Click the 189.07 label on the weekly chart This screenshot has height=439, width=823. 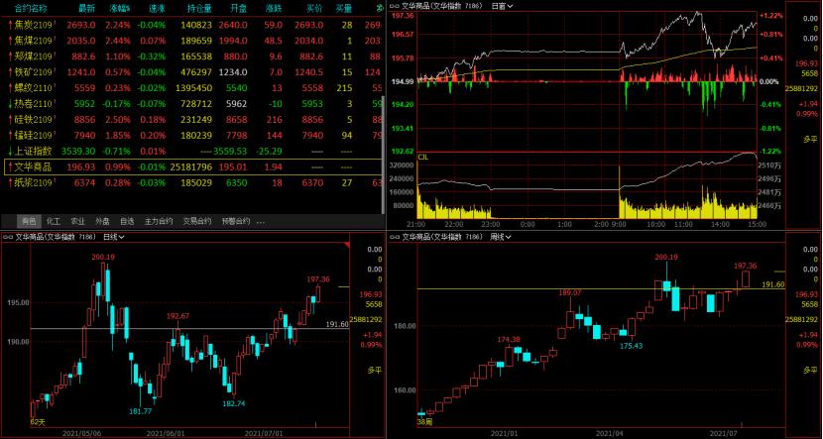(x=570, y=292)
